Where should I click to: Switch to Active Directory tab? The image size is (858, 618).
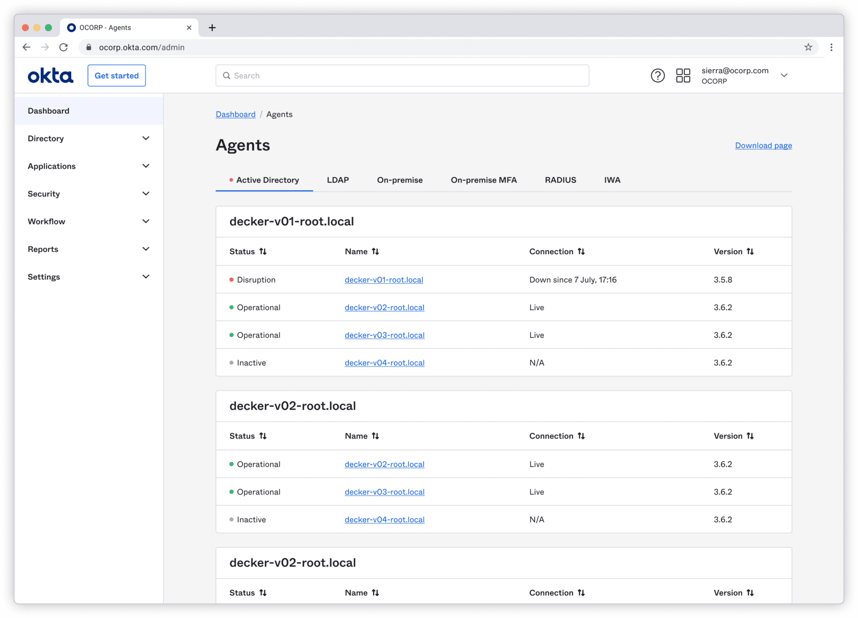264,180
